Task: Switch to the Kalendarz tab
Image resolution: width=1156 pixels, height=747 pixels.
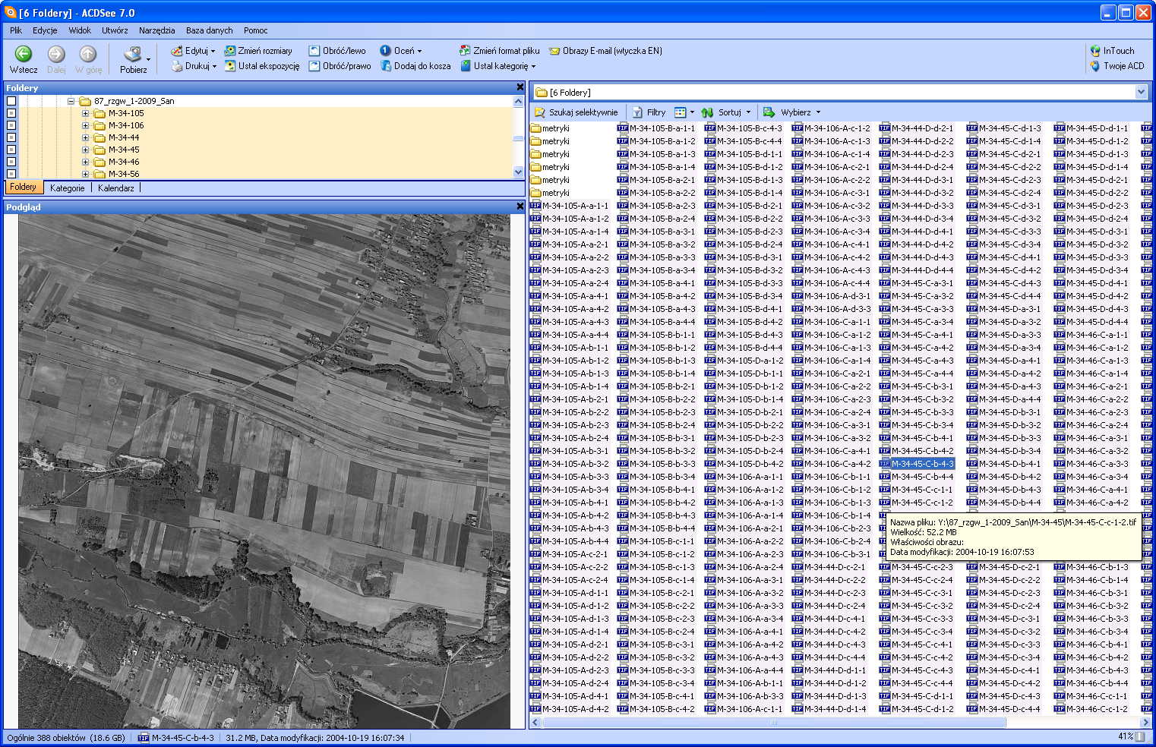Action: 116,188
